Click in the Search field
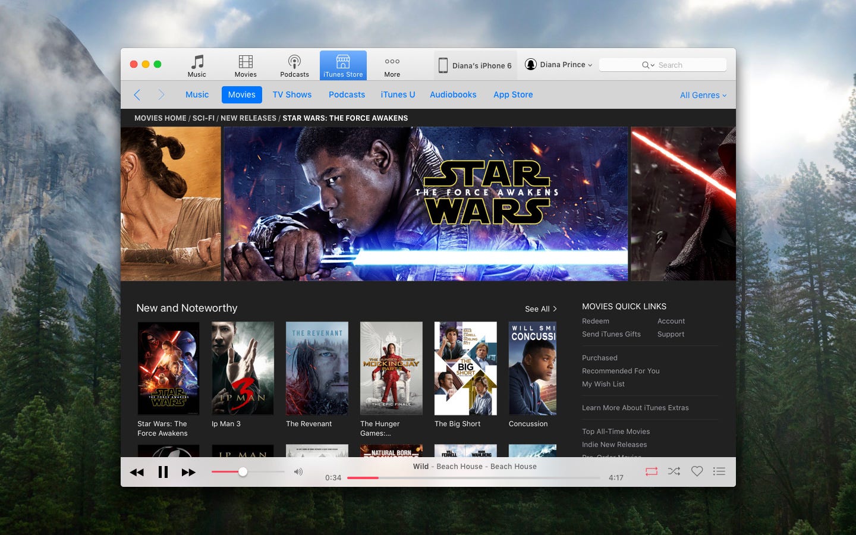This screenshot has height=535, width=856. (x=663, y=65)
